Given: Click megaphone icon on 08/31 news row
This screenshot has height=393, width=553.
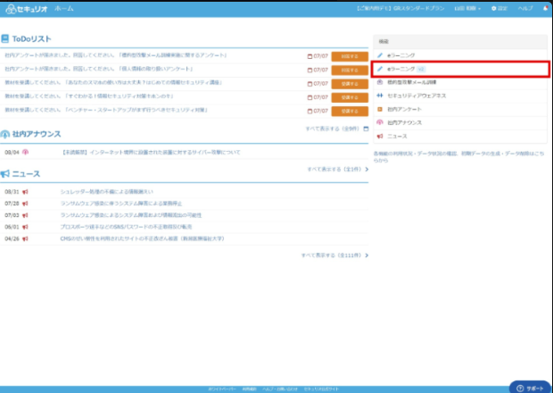Looking at the screenshot, I should tap(25, 192).
